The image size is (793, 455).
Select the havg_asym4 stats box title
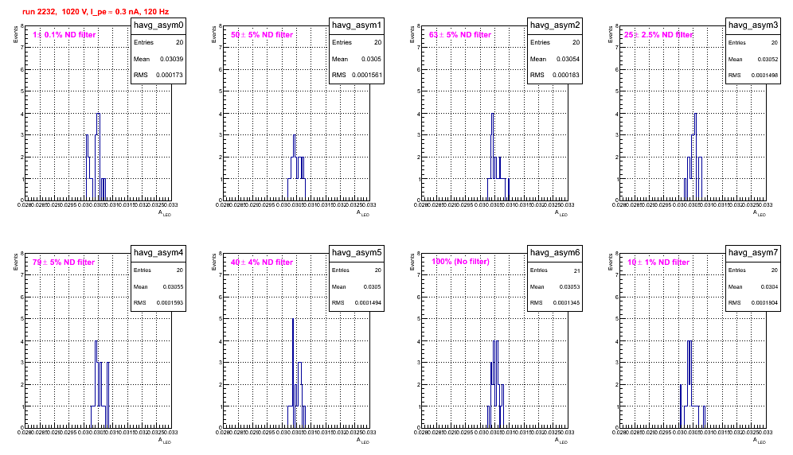click(158, 252)
